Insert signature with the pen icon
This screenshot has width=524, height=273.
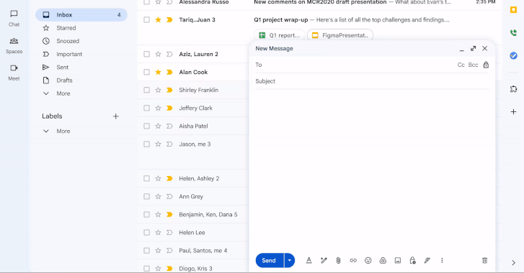(x=427, y=260)
